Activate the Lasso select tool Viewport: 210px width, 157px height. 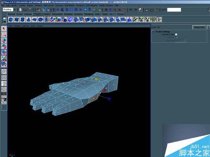4,34
